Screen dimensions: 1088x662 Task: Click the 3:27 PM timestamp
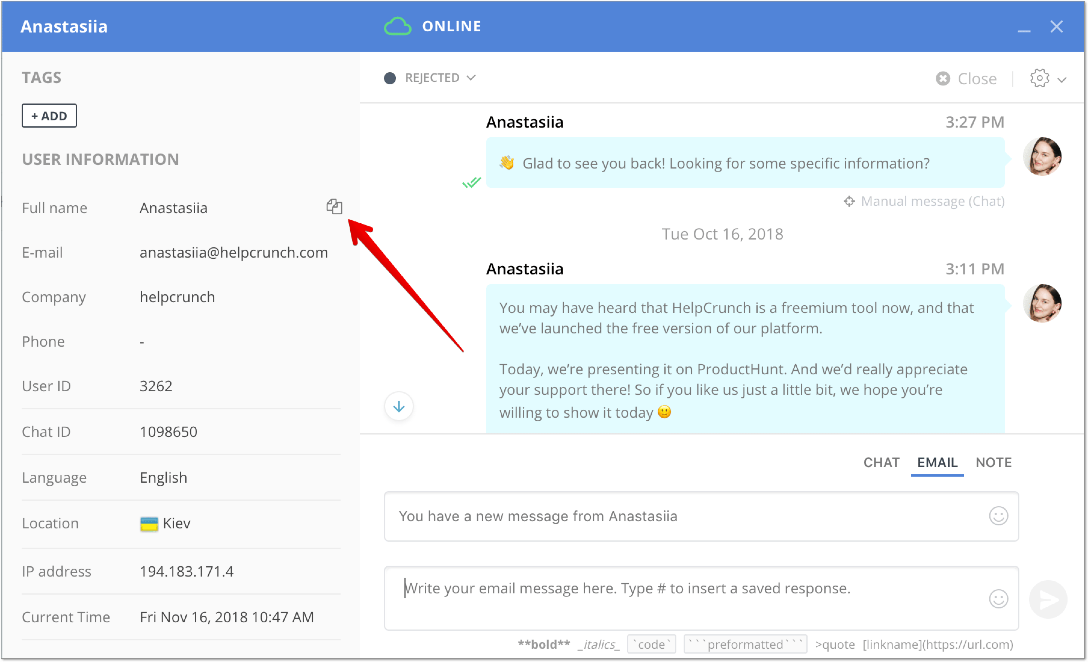click(975, 122)
